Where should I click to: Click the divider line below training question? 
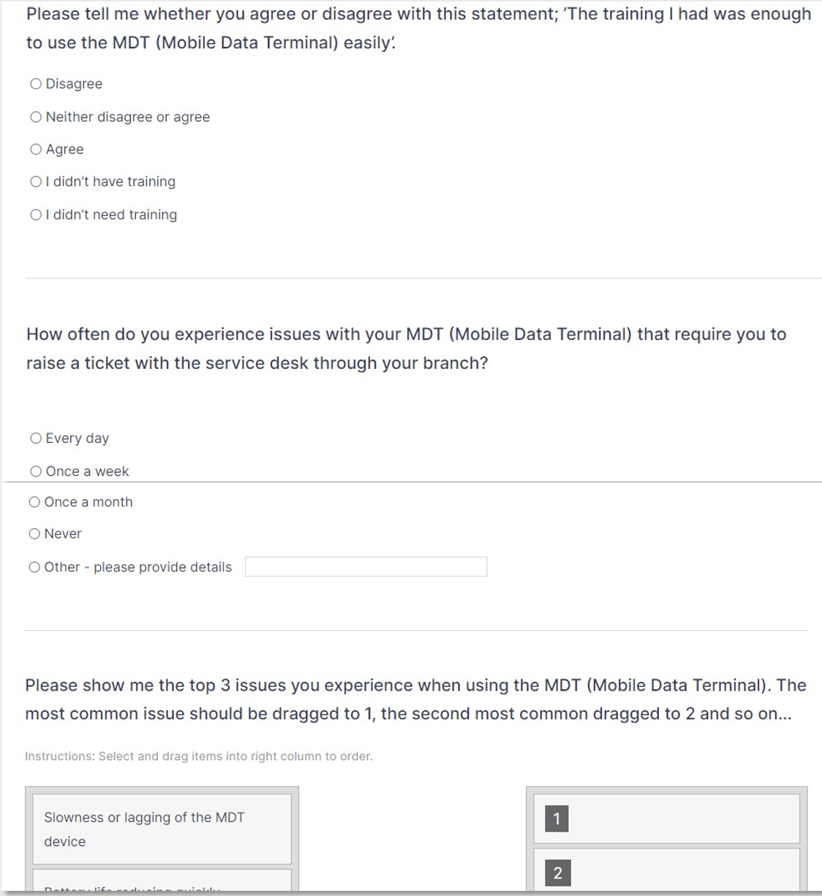tap(423, 278)
